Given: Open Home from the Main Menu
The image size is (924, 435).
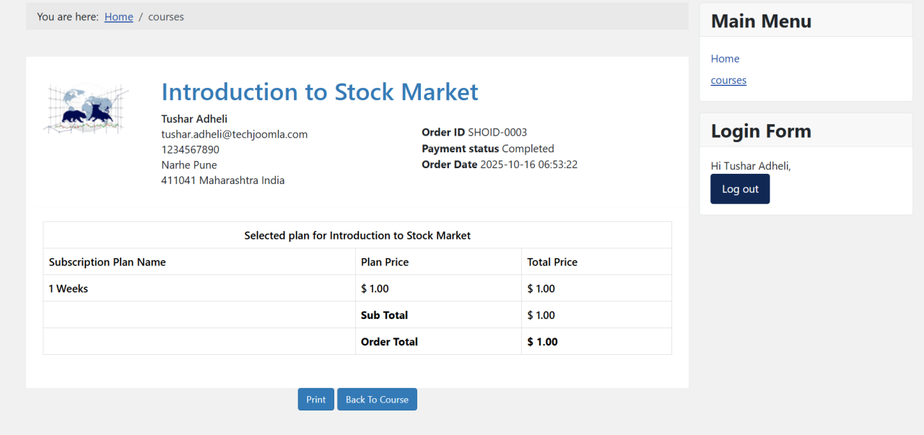Looking at the screenshot, I should [725, 58].
